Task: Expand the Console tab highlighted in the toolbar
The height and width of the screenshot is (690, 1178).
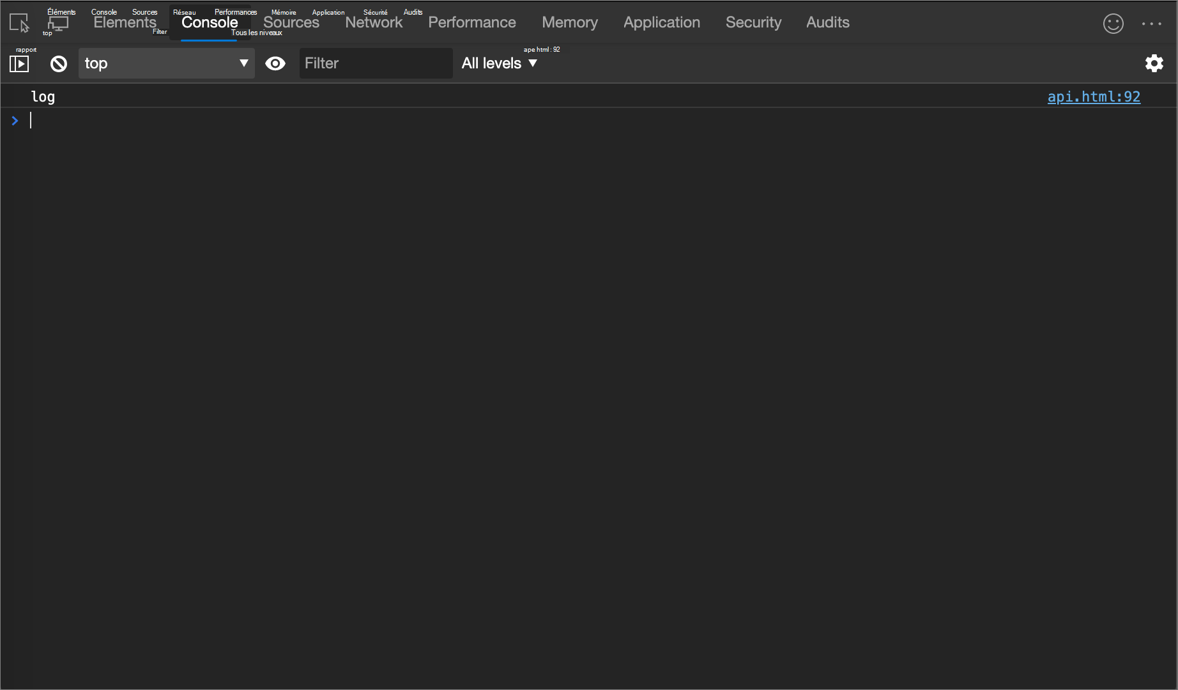Action: click(x=210, y=22)
